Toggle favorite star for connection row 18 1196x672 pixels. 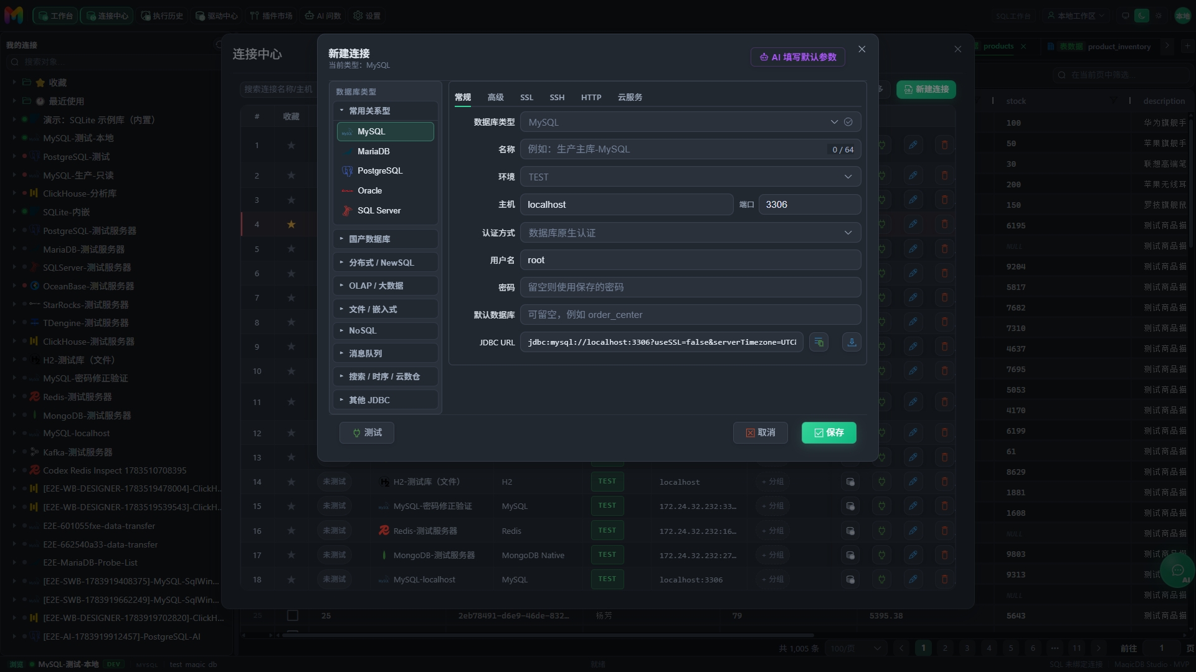click(291, 579)
